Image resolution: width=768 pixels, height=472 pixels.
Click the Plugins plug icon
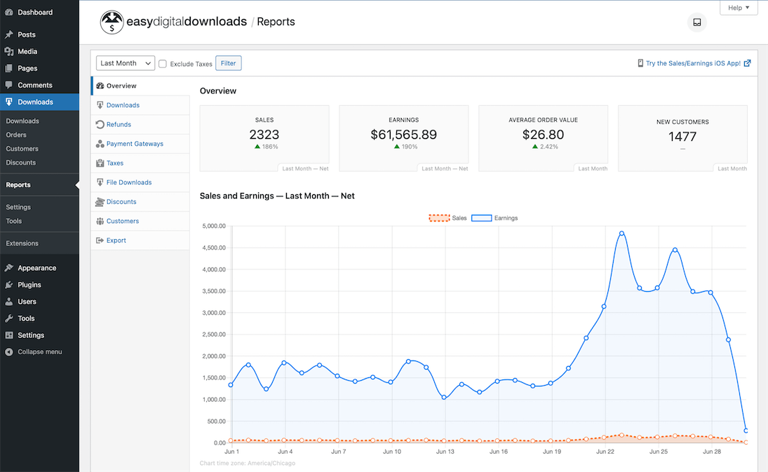9,285
